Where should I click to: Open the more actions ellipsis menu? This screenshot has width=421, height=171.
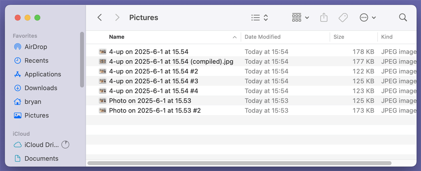[368, 17]
